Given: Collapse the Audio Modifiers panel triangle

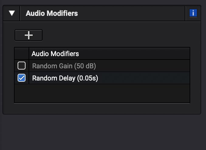Looking at the screenshot, I should [x=12, y=13].
